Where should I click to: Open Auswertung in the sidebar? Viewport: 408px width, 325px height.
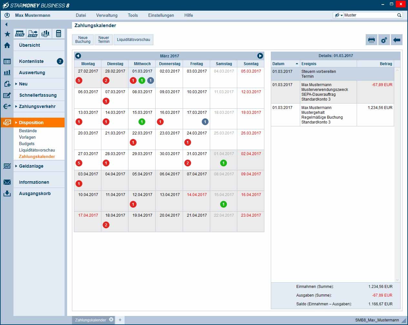coord(32,73)
